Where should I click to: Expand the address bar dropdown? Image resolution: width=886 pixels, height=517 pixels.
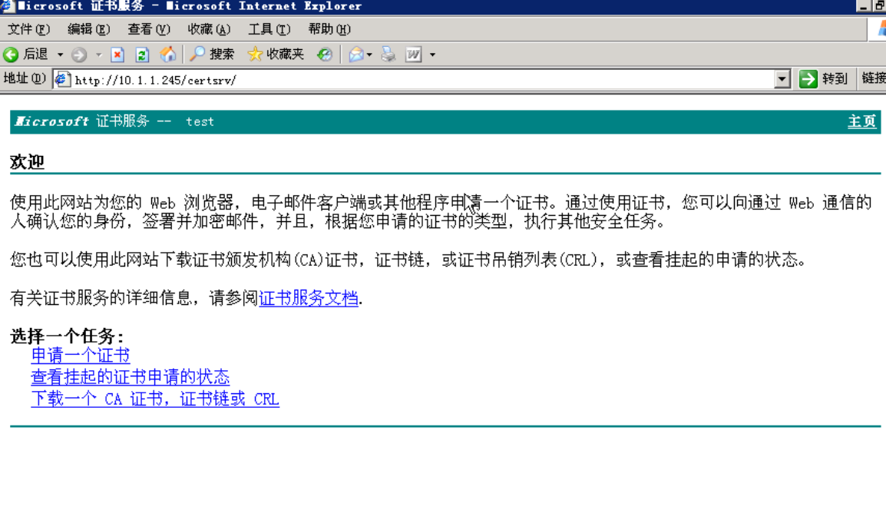[x=782, y=80]
